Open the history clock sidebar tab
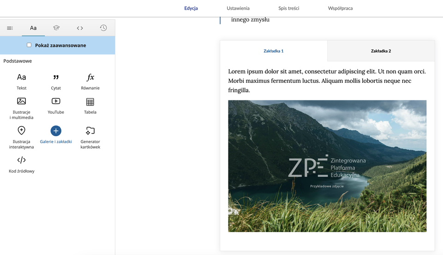The height and width of the screenshot is (255, 443). 103,28
